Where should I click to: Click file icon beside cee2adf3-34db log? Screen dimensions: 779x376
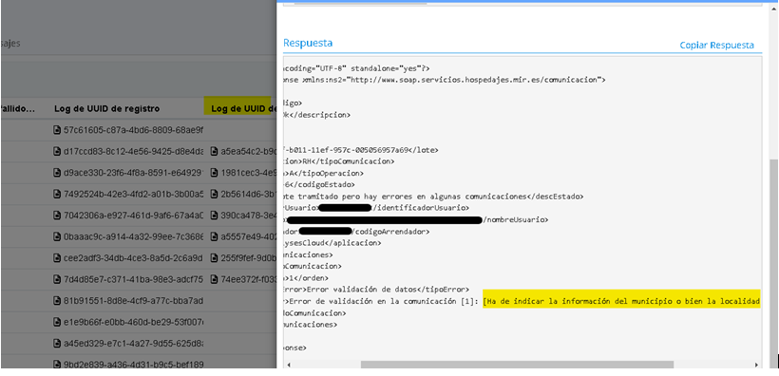(x=57, y=258)
